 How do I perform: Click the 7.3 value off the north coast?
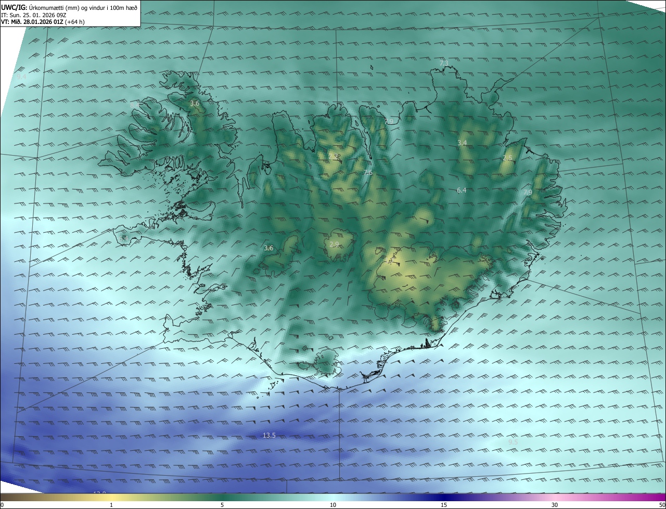click(x=444, y=63)
